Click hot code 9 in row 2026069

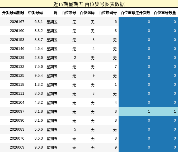tap(116, 147)
